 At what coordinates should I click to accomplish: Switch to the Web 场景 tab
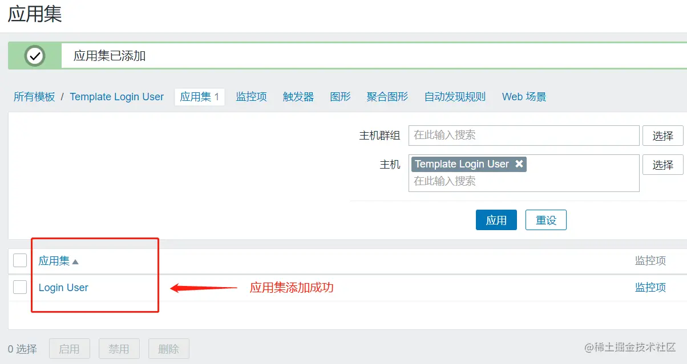(x=524, y=97)
